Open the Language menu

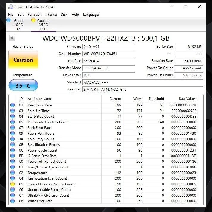coord(91,15)
